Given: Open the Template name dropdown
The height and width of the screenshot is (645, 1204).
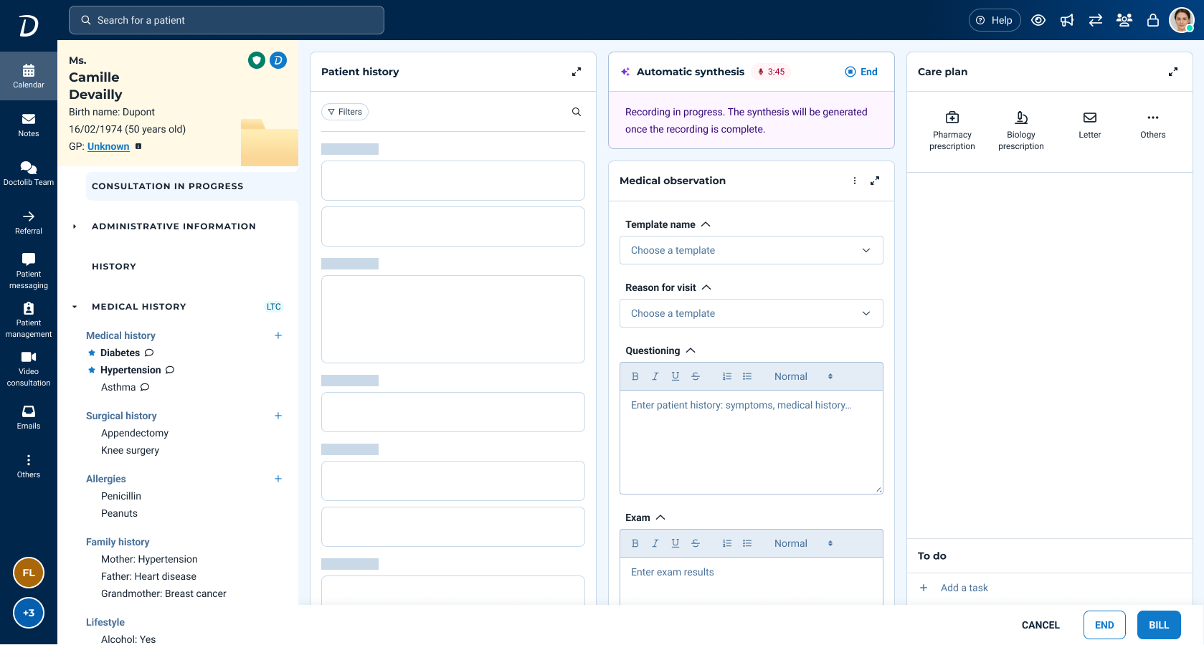Looking at the screenshot, I should point(752,250).
